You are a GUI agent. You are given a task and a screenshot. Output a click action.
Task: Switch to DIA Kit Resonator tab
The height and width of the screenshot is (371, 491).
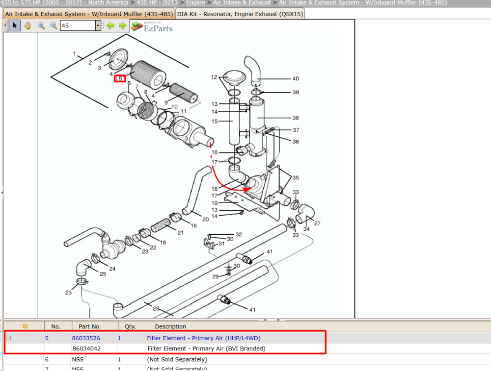(x=240, y=14)
